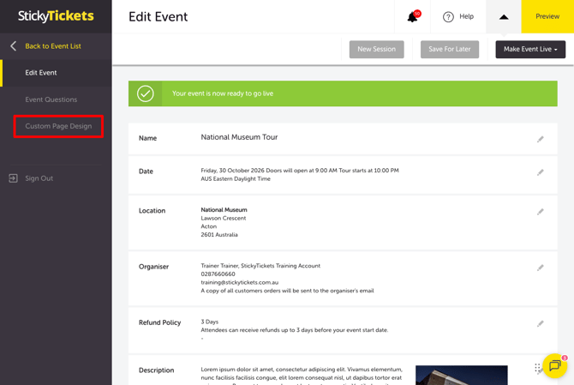This screenshot has height=385, width=574.
Task: Open Custom Page Design in the sidebar
Action: (58, 126)
